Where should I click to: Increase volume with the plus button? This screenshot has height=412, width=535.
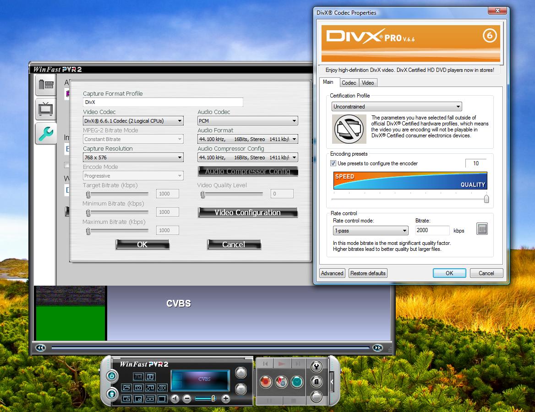coord(225,398)
